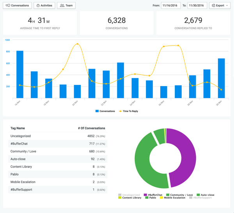Toggle Conversations series in chart legend

tap(105, 111)
